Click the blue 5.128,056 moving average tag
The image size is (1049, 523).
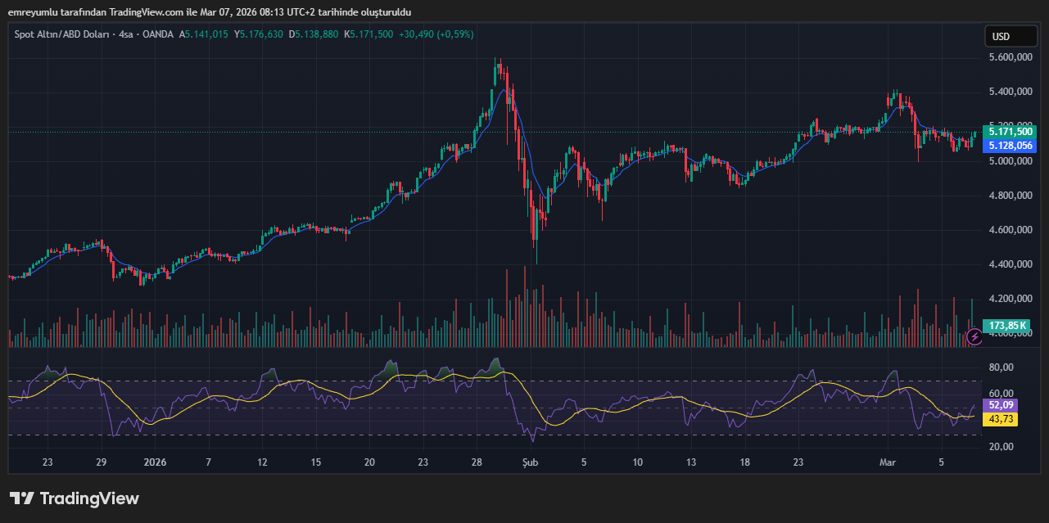pos(1011,146)
